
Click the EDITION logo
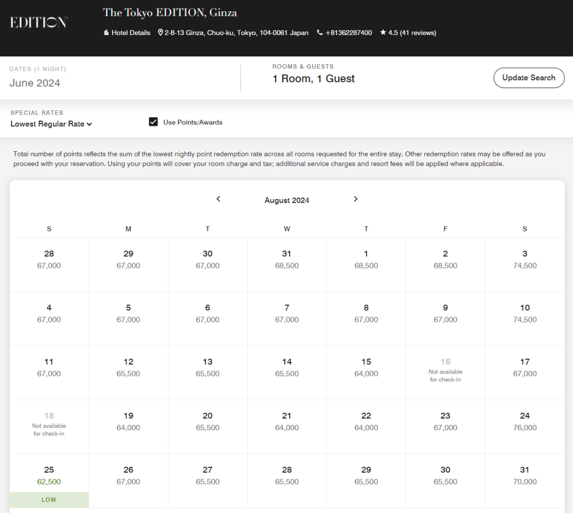[x=39, y=22]
